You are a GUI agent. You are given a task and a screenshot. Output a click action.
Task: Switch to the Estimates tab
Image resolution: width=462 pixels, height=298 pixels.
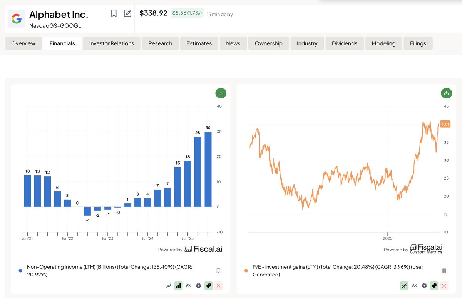(199, 43)
